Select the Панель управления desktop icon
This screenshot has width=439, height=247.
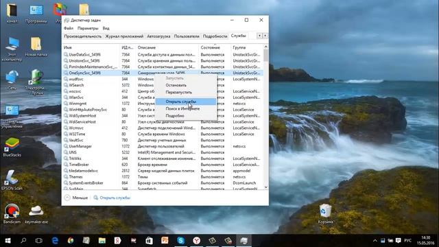(12, 116)
